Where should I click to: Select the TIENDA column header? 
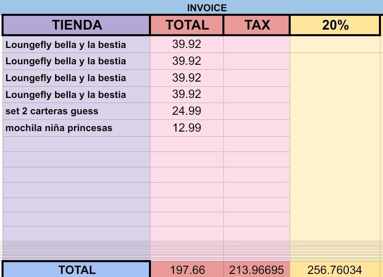pyautogui.click(x=76, y=25)
